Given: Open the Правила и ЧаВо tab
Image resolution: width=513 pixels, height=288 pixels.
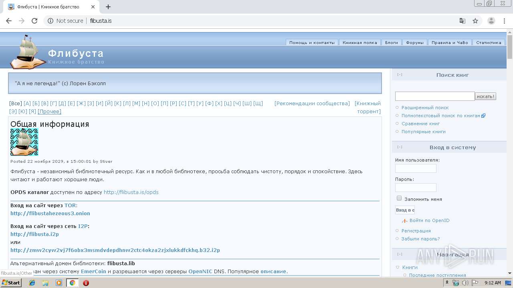Looking at the screenshot, I should [450, 42].
